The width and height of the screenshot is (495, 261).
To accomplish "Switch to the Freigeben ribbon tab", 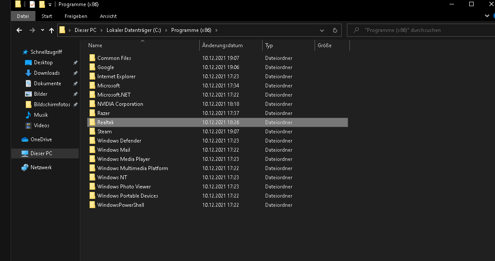I will pyautogui.click(x=76, y=16).
